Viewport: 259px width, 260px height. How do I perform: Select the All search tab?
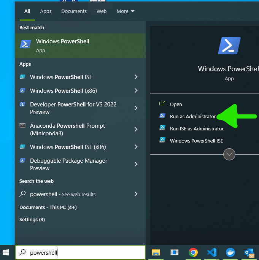pyautogui.click(x=27, y=11)
